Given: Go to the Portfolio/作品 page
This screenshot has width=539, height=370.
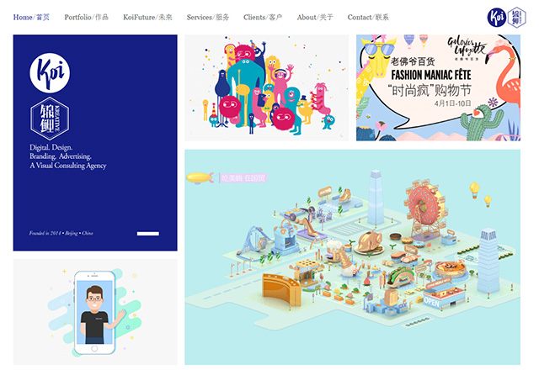Looking at the screenshot, I should tap(87, 17).
